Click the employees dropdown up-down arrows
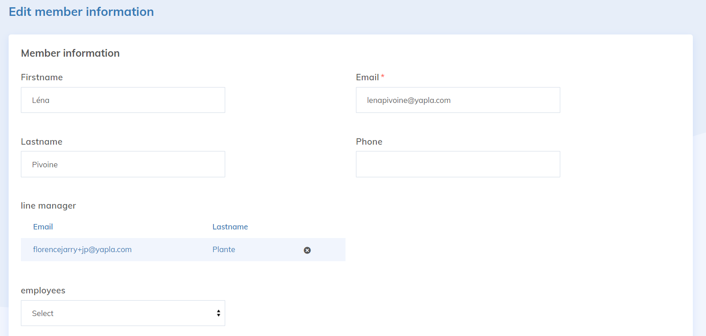The image size is (706, 336). 218,313
